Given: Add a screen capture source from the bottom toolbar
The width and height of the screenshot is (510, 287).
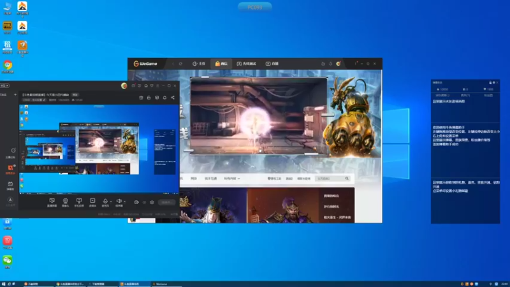Looking at the screenshot, I should [x=52, y=202].
